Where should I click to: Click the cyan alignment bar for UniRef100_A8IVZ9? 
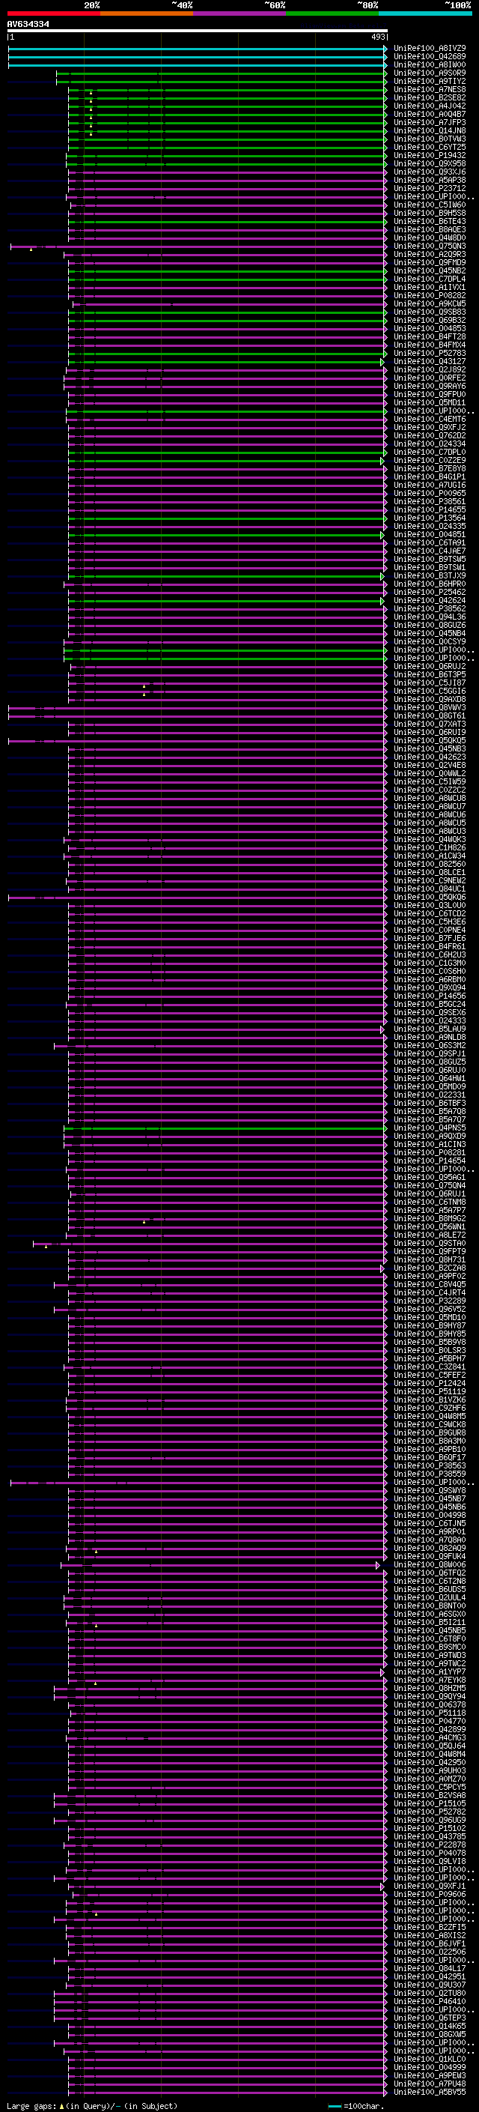pos(197,49)
